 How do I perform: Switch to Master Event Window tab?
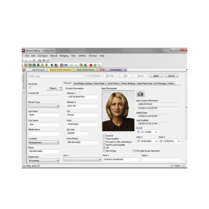(x=61, y=70)
